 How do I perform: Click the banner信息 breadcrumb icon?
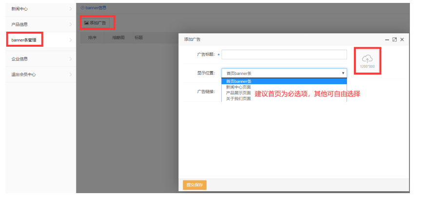point(82,8)
